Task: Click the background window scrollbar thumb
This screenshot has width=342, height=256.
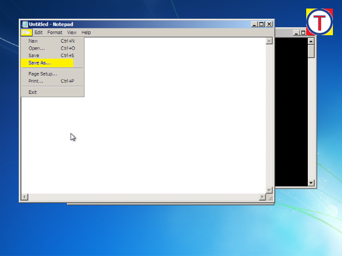Action: 311,51
